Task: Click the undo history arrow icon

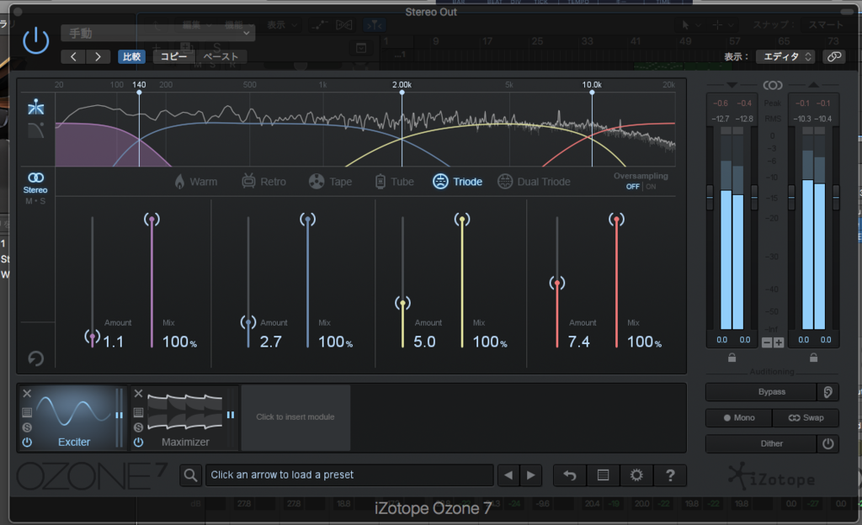Action: point(570,475)
